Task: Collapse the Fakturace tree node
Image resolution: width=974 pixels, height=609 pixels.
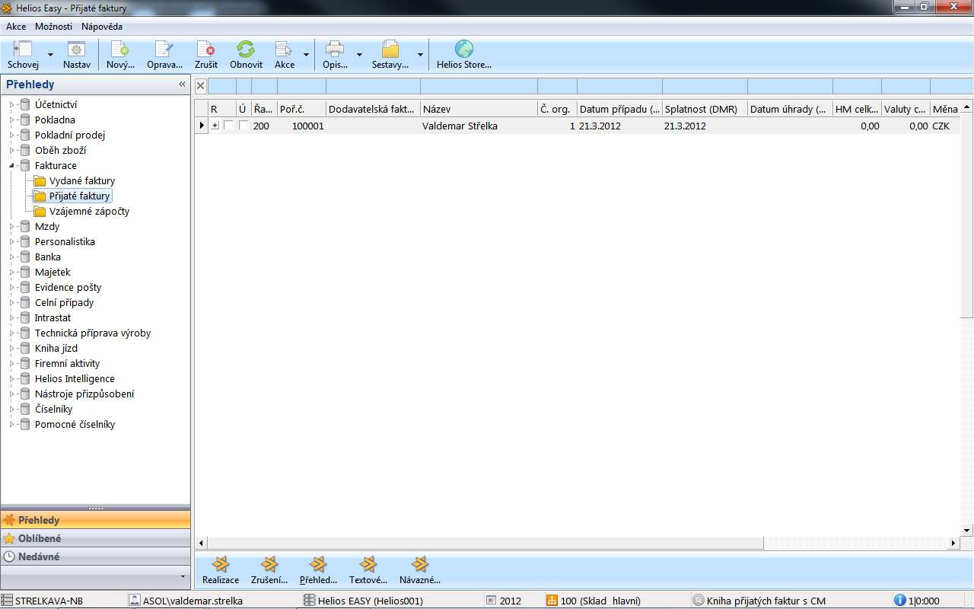Action: (11, 165)
